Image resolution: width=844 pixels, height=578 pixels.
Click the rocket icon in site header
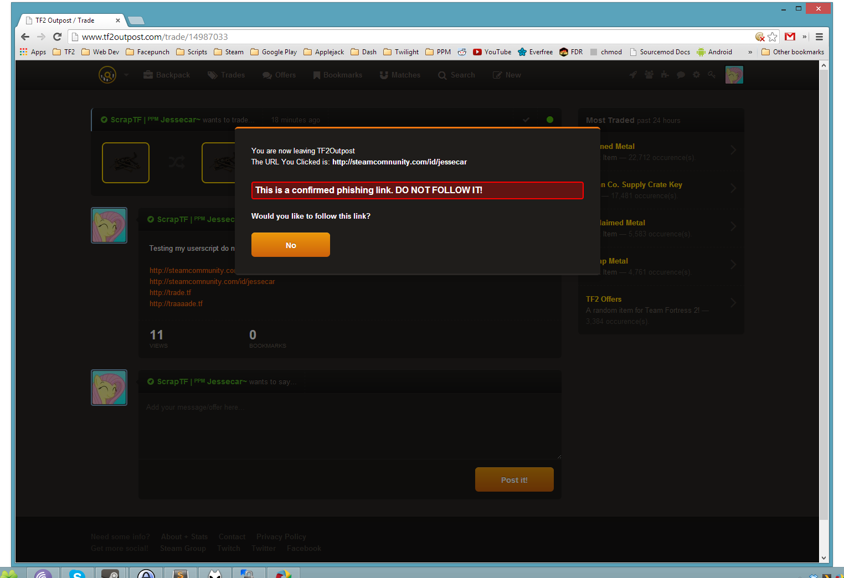click(x=633, y=75)
